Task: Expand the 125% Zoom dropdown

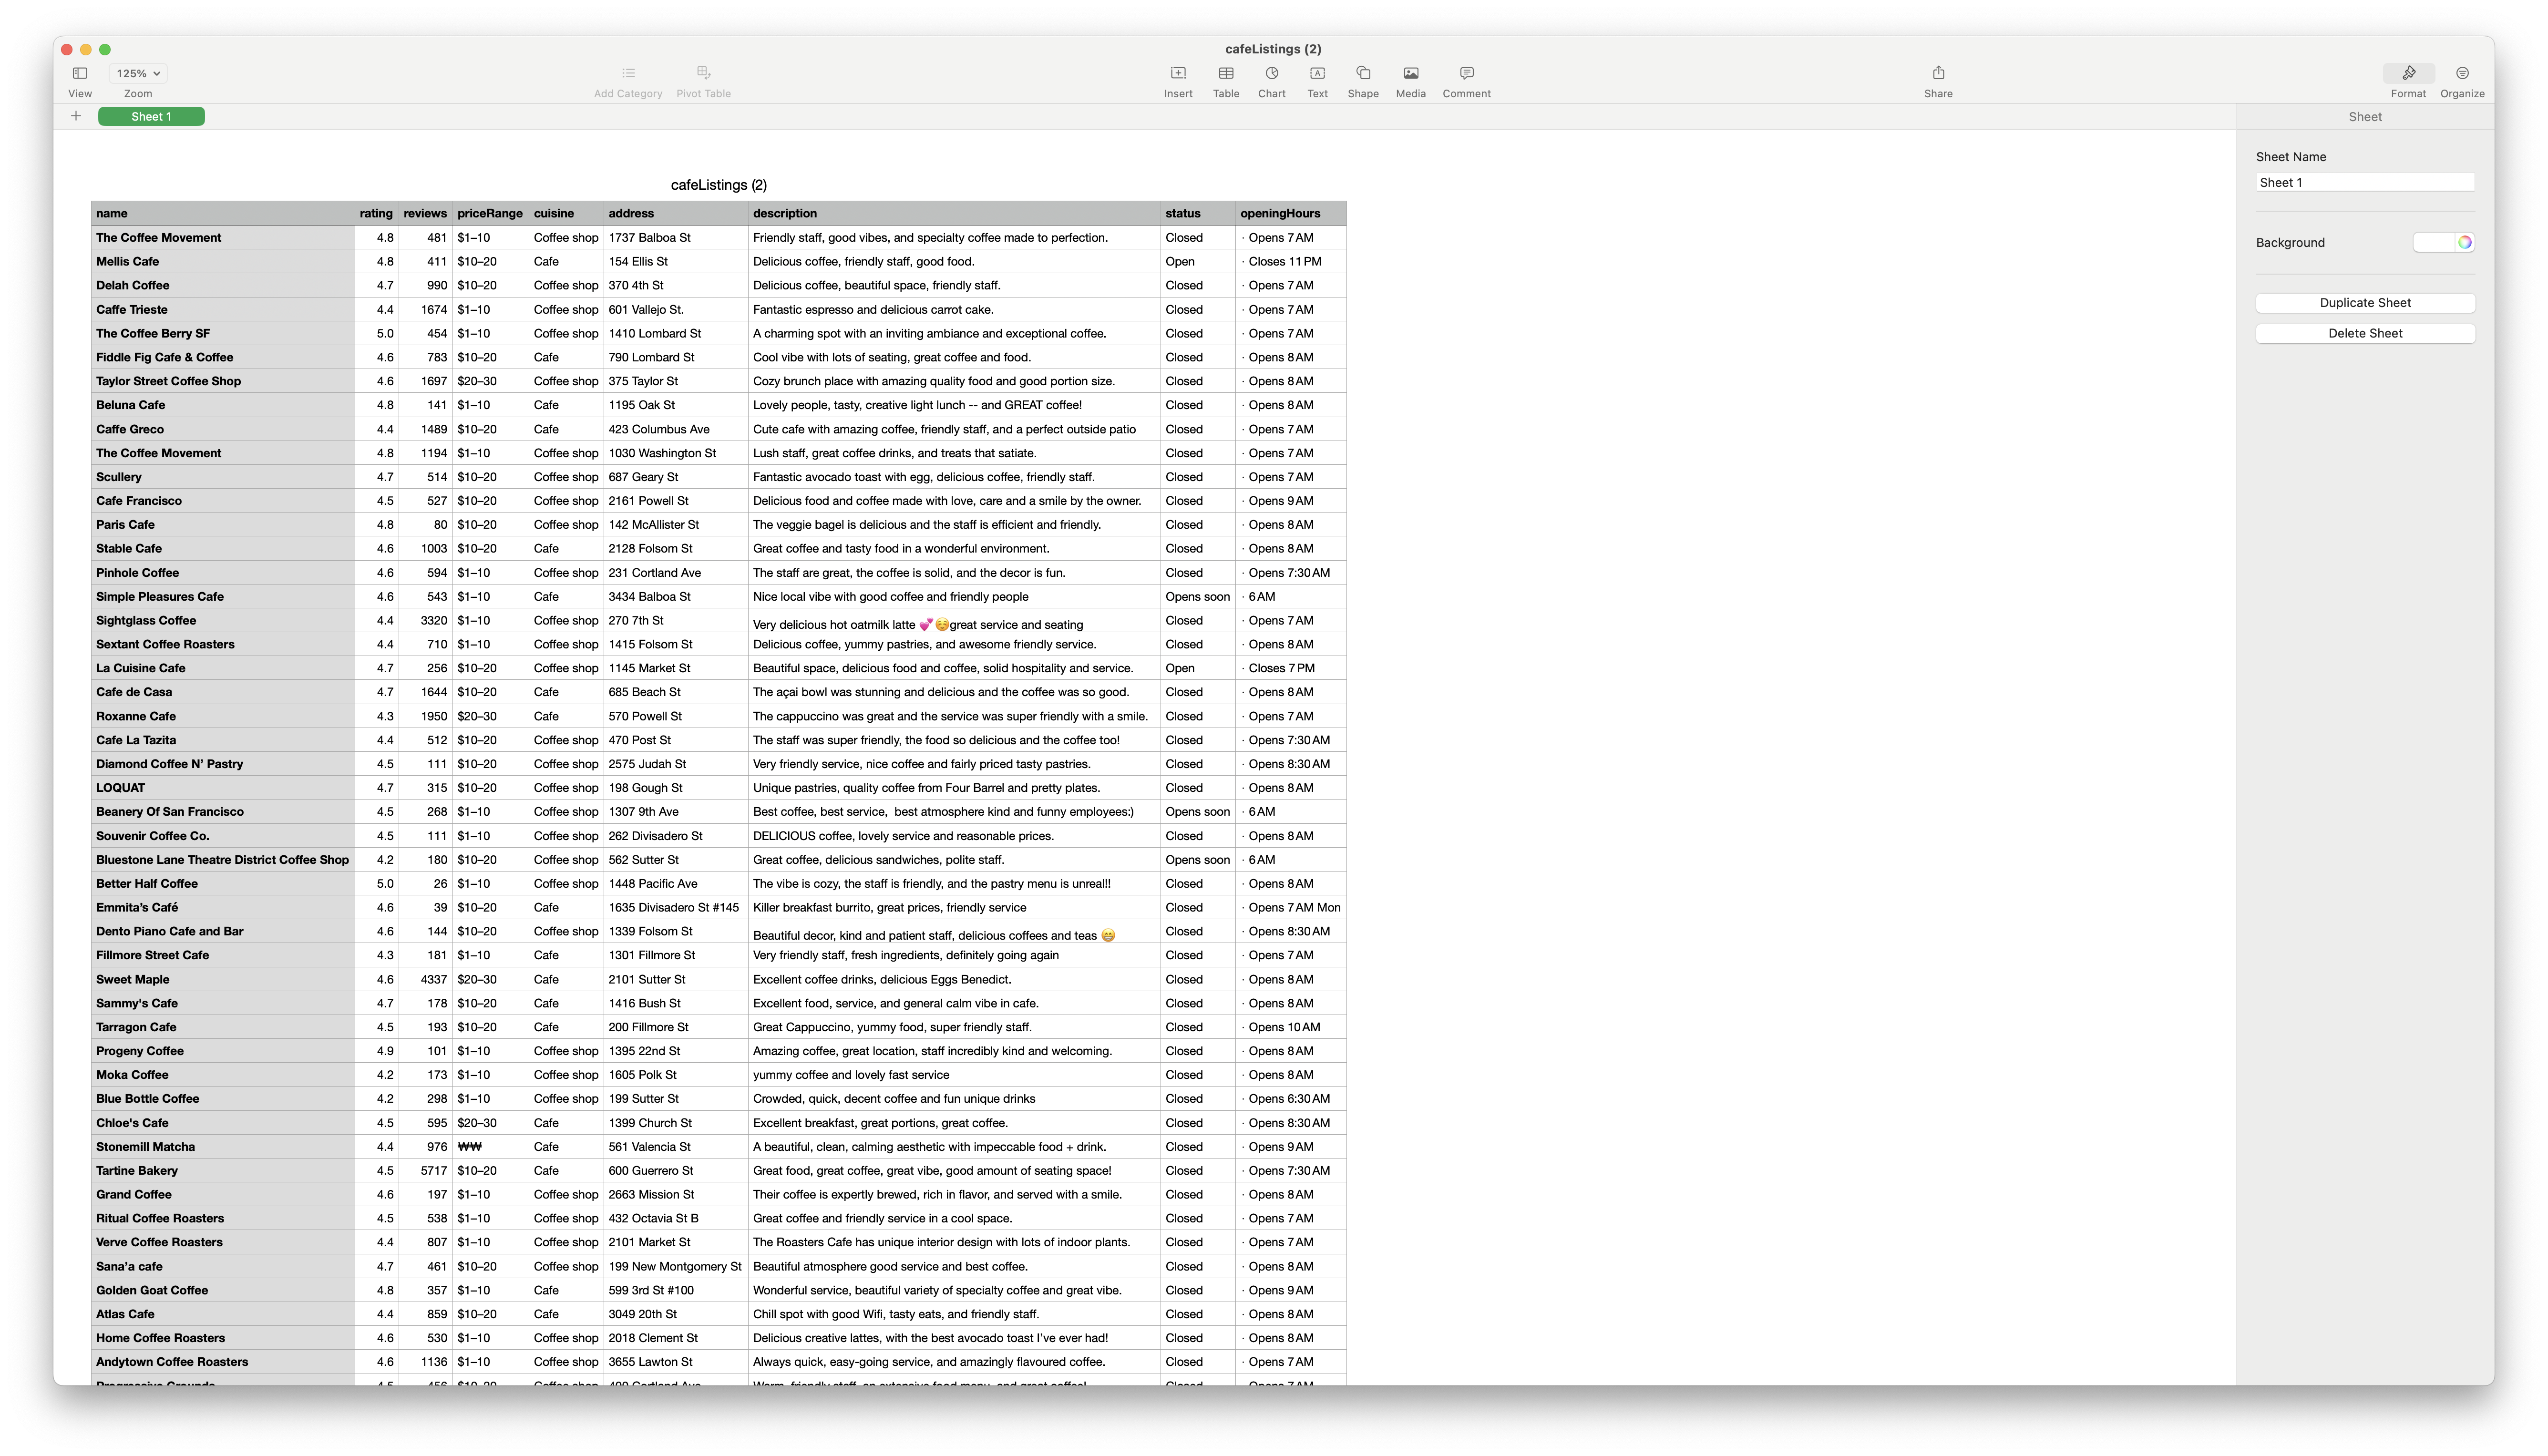Action: coord(138,73)
